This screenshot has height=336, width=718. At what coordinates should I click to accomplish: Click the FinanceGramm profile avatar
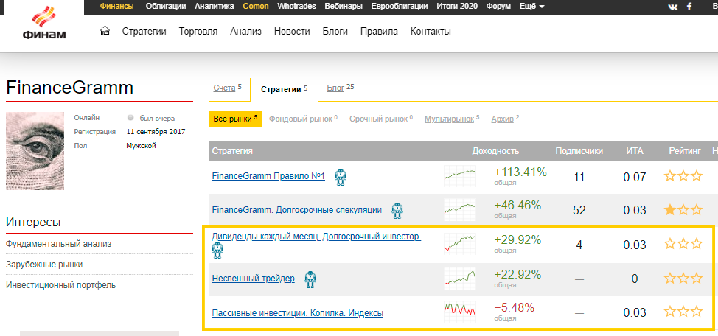(35, 151)
